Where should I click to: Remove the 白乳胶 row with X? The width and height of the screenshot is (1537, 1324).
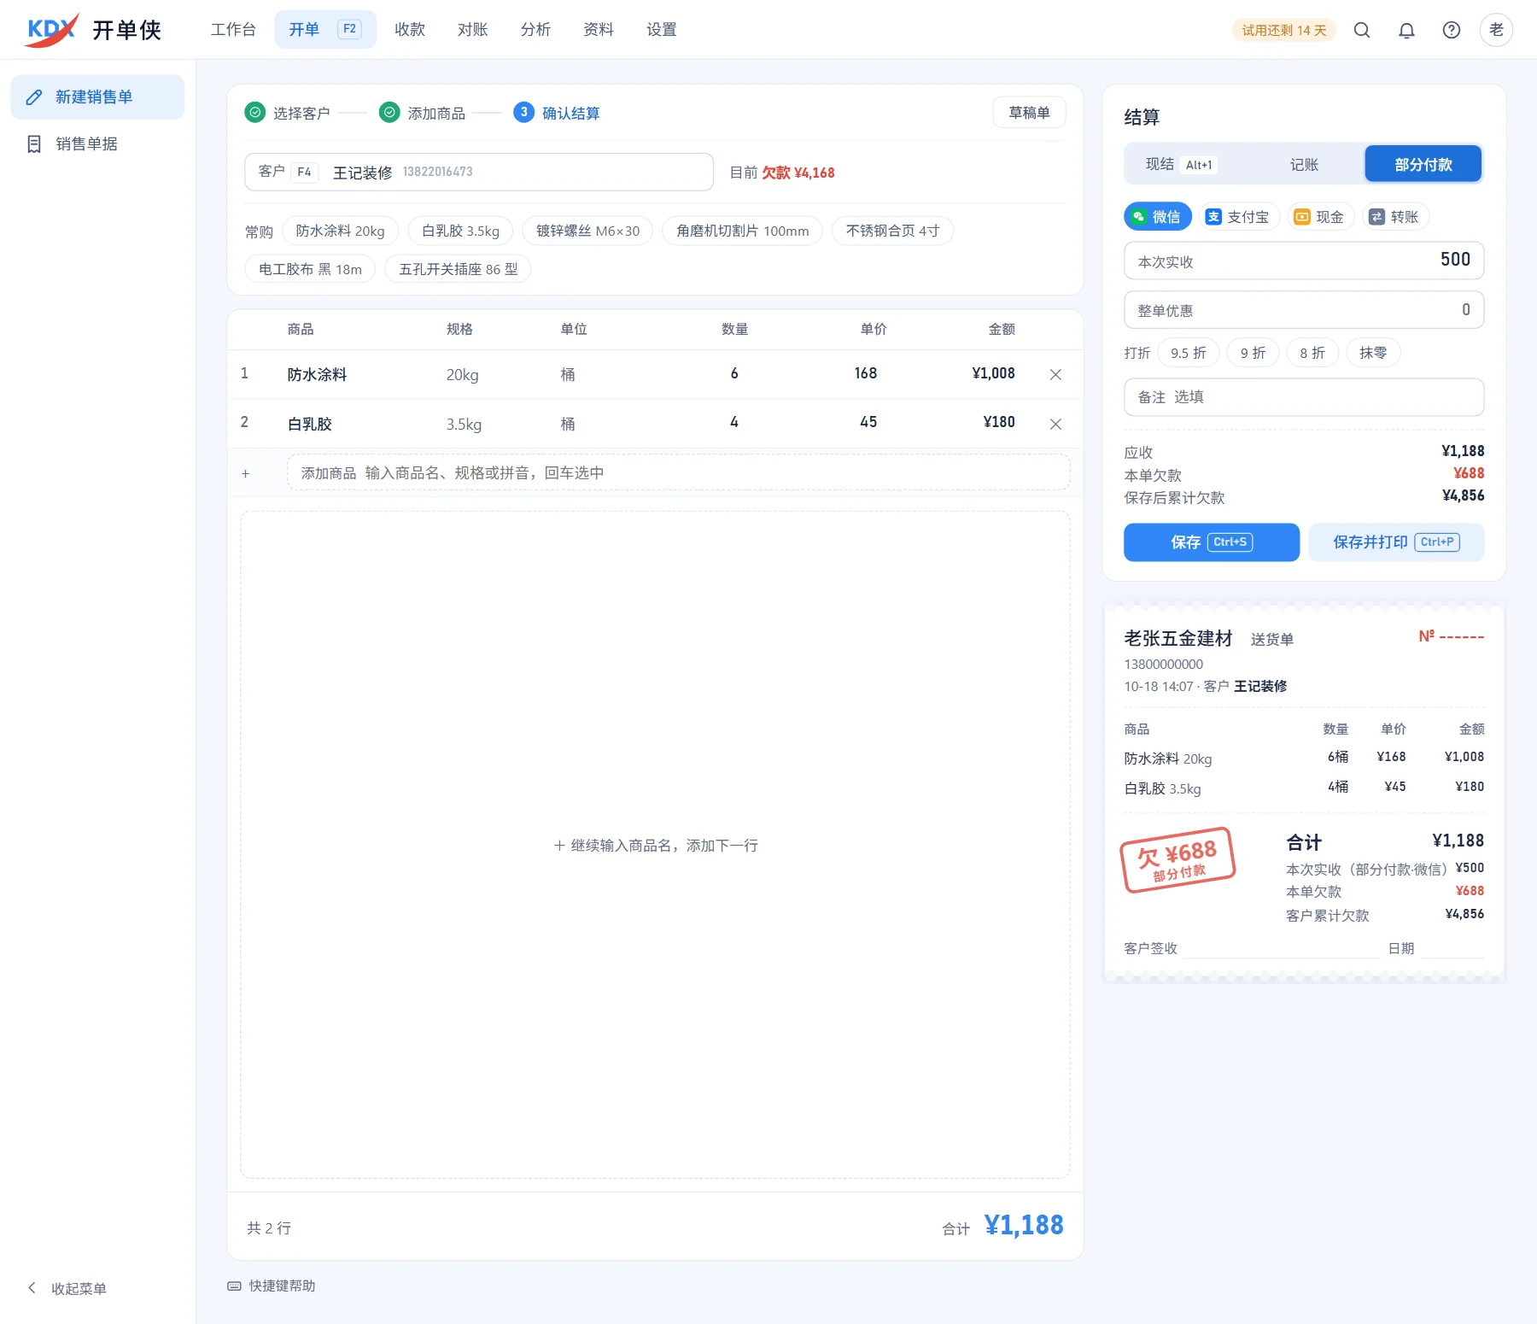click(1055, 424)
